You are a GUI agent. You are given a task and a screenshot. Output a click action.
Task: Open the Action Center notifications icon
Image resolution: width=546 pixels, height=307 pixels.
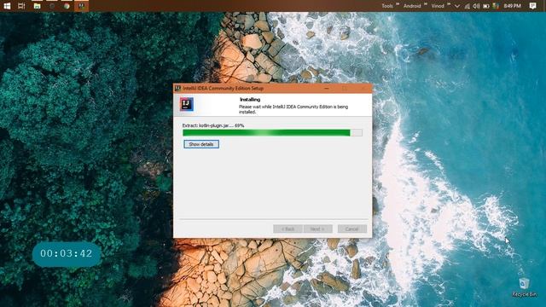click(532, 6)
